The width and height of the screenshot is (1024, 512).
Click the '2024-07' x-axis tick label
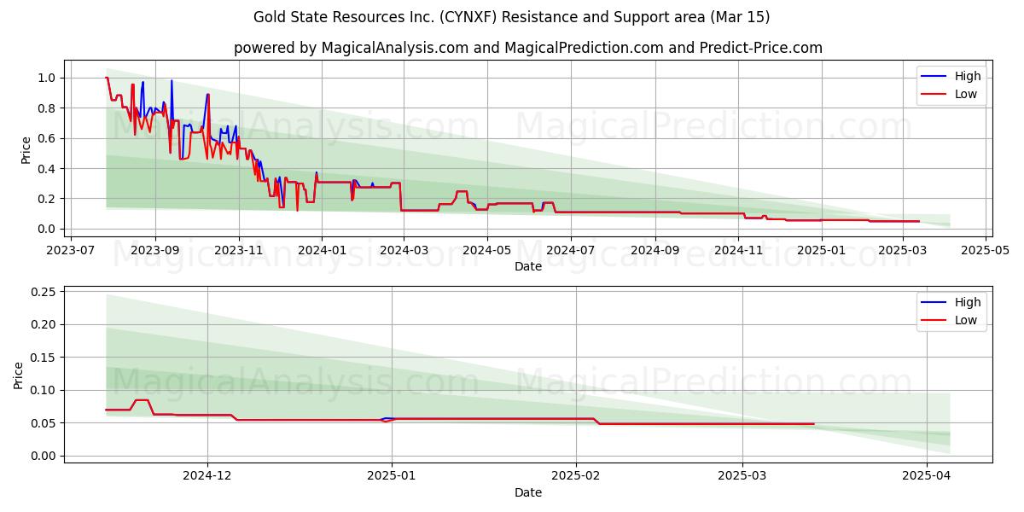569,251
